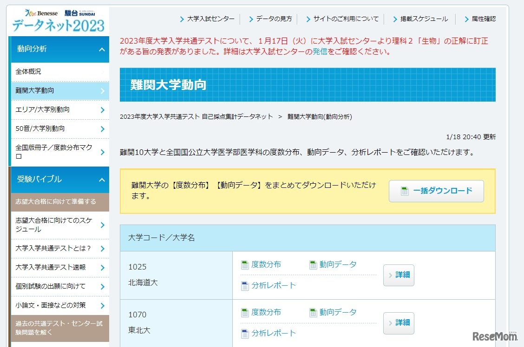
Task: Click arrow next to エリア/大学別動向
Action: pos(102,110)
